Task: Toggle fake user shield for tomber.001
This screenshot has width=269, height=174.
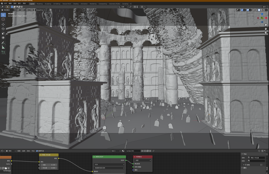Action: (x=145, y=151)
